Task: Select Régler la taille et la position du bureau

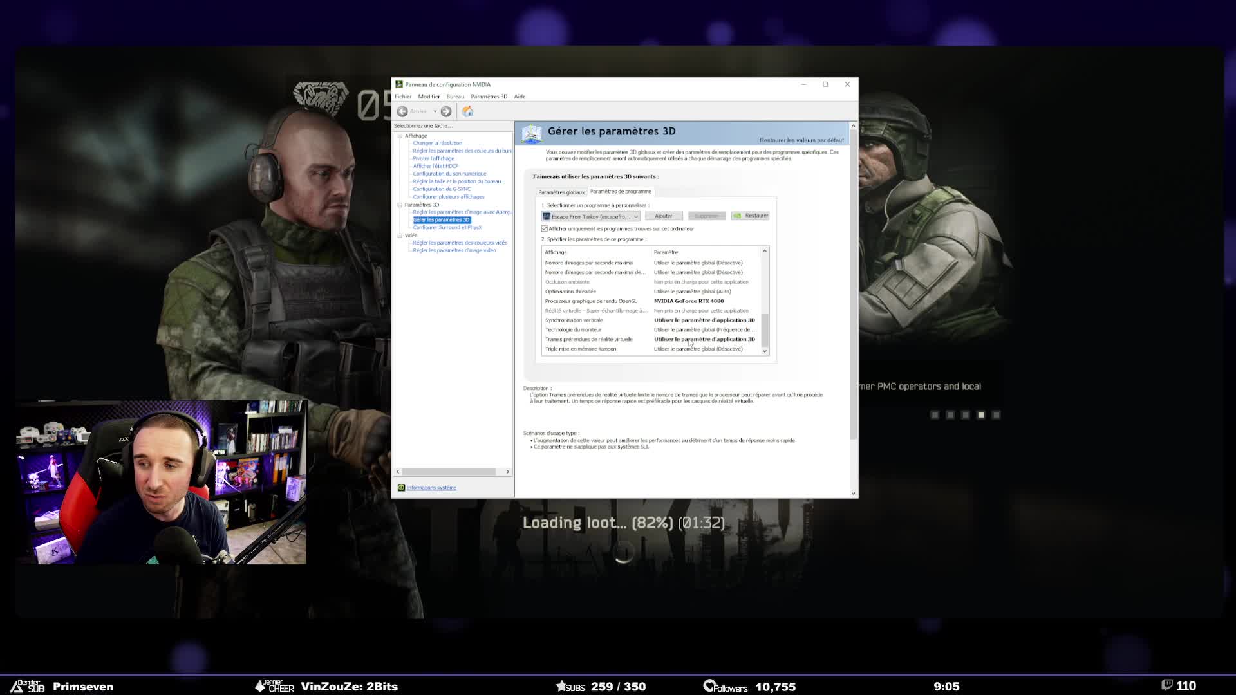Action: click(456, 181)
